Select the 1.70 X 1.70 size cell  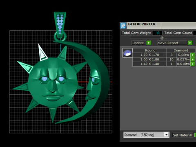tap(149, 55)
